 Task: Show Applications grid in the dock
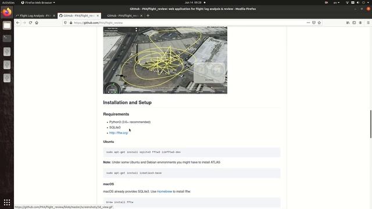[x=7, y=202]
